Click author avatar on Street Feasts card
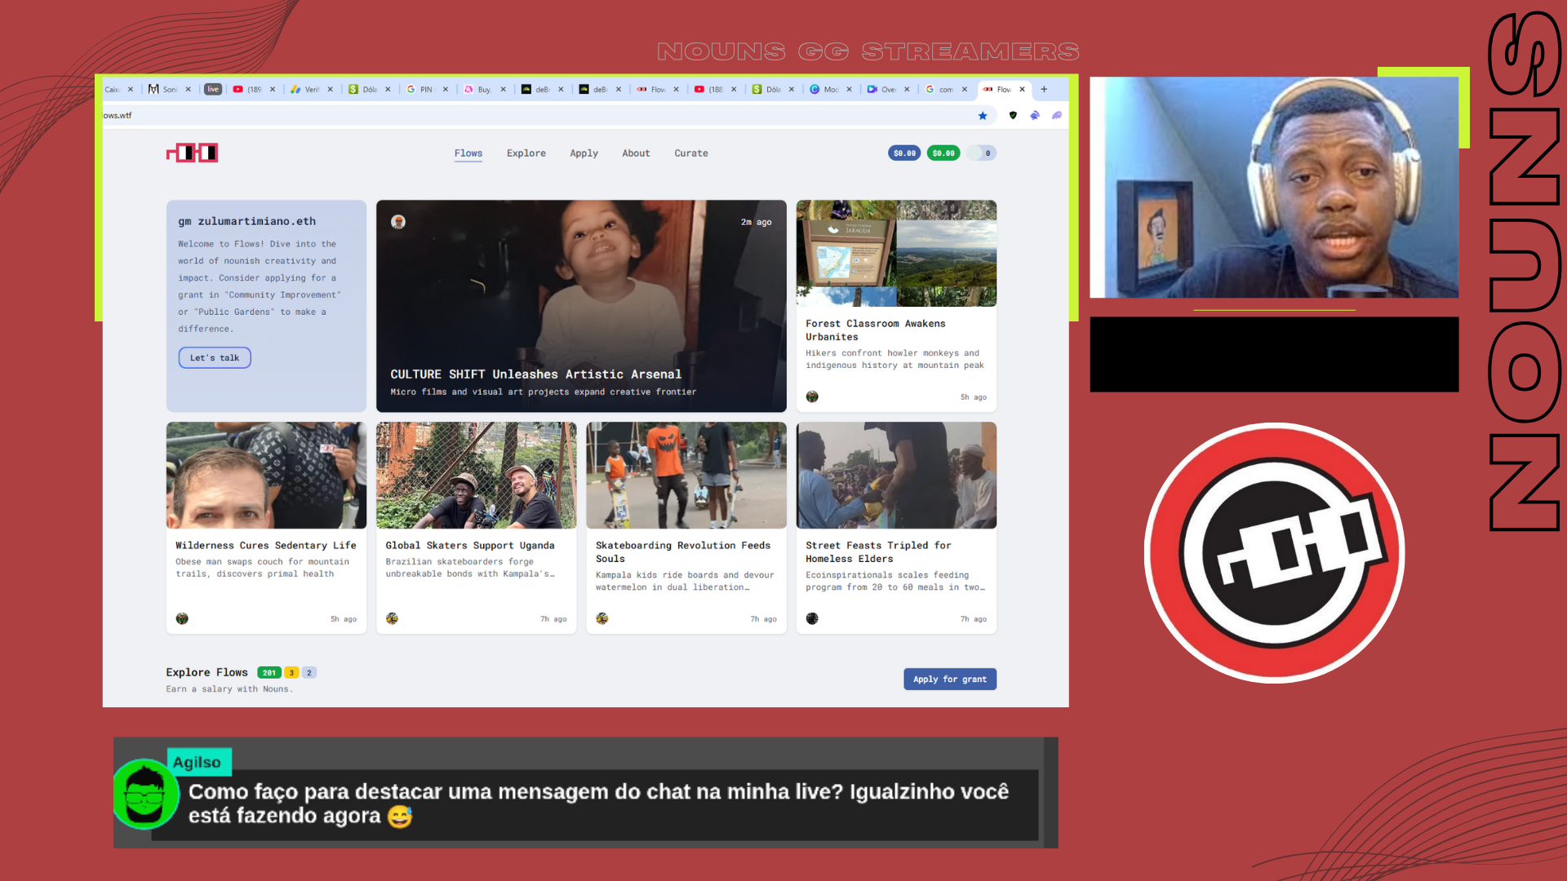This screenshot has height=881, width=1567. click(812, 618)
